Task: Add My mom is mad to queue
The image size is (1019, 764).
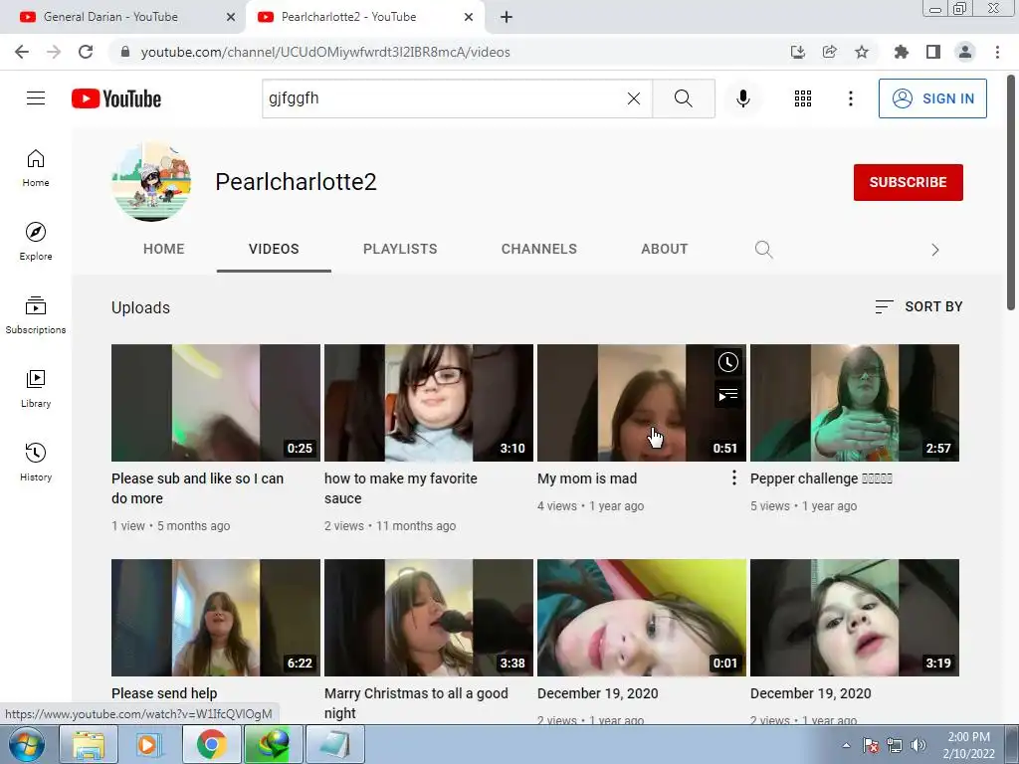Action: tap(727, 394)
